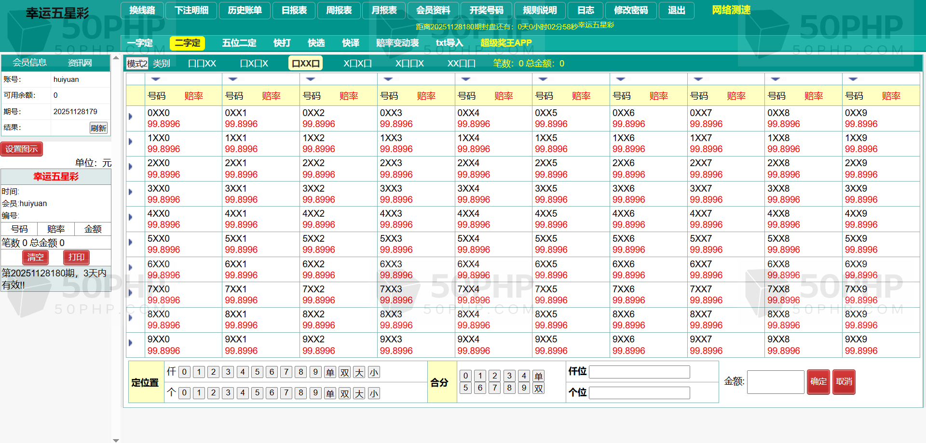Expand dropdown arrow above 0XX0 column
The image size is (926, 443).
tap(156, 79)
